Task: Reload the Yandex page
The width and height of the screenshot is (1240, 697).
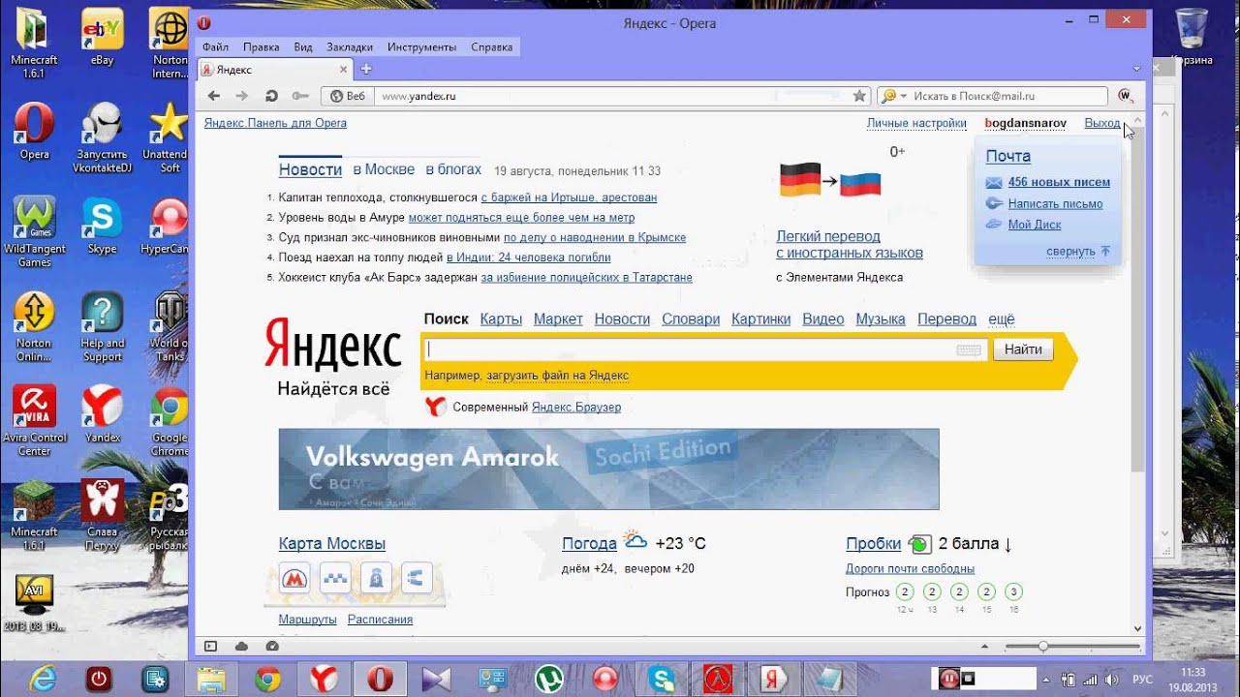Action: point(271,96)
